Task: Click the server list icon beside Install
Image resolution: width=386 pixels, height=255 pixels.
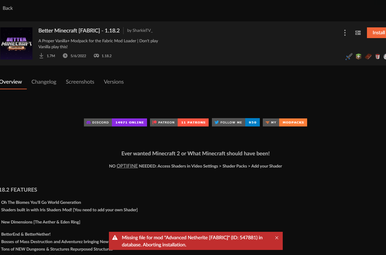Action: point(358,33)
